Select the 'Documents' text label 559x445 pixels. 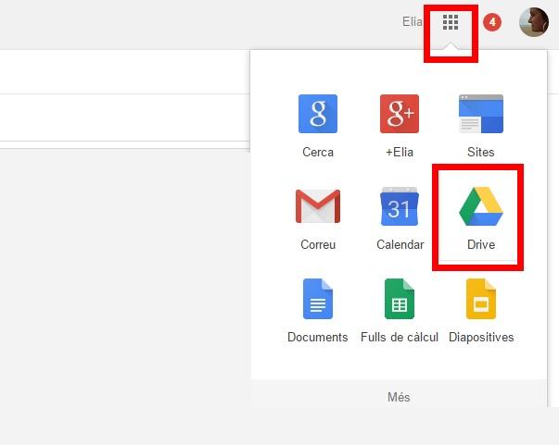pyautogui.click(x=317, y=338)
